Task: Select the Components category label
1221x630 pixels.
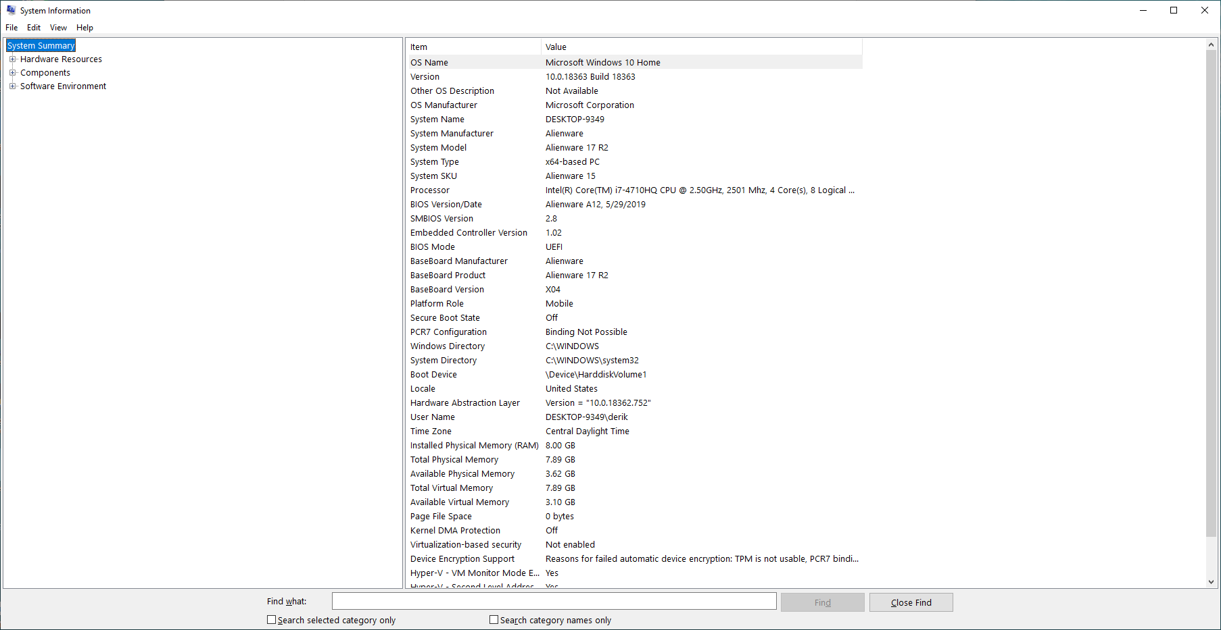Action: tap(45, 72)
